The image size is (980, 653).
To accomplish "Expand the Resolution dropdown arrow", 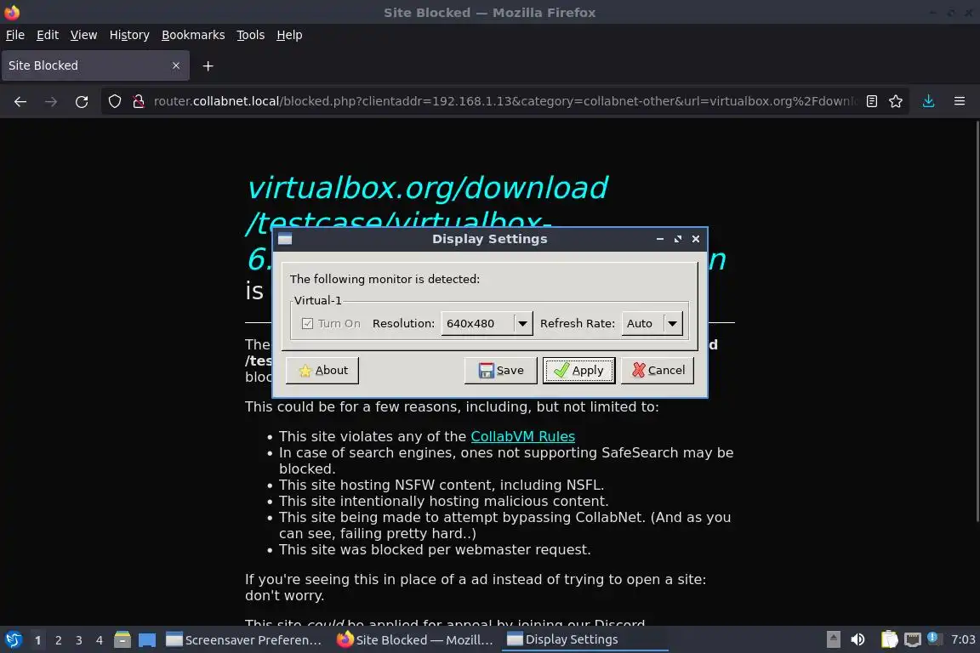I will 522,324.
